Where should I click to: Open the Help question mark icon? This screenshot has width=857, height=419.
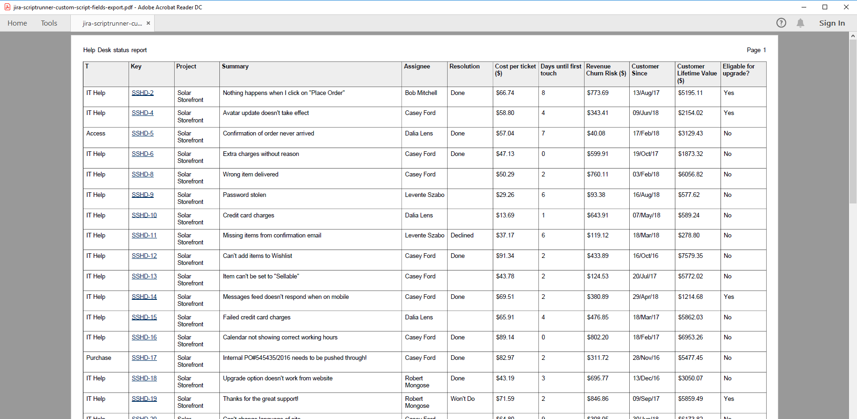[781, 23]
